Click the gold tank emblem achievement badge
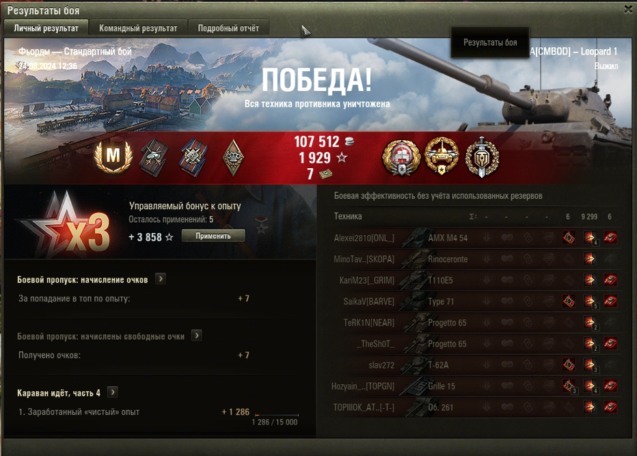637x456 pixels. click(442, 156)
